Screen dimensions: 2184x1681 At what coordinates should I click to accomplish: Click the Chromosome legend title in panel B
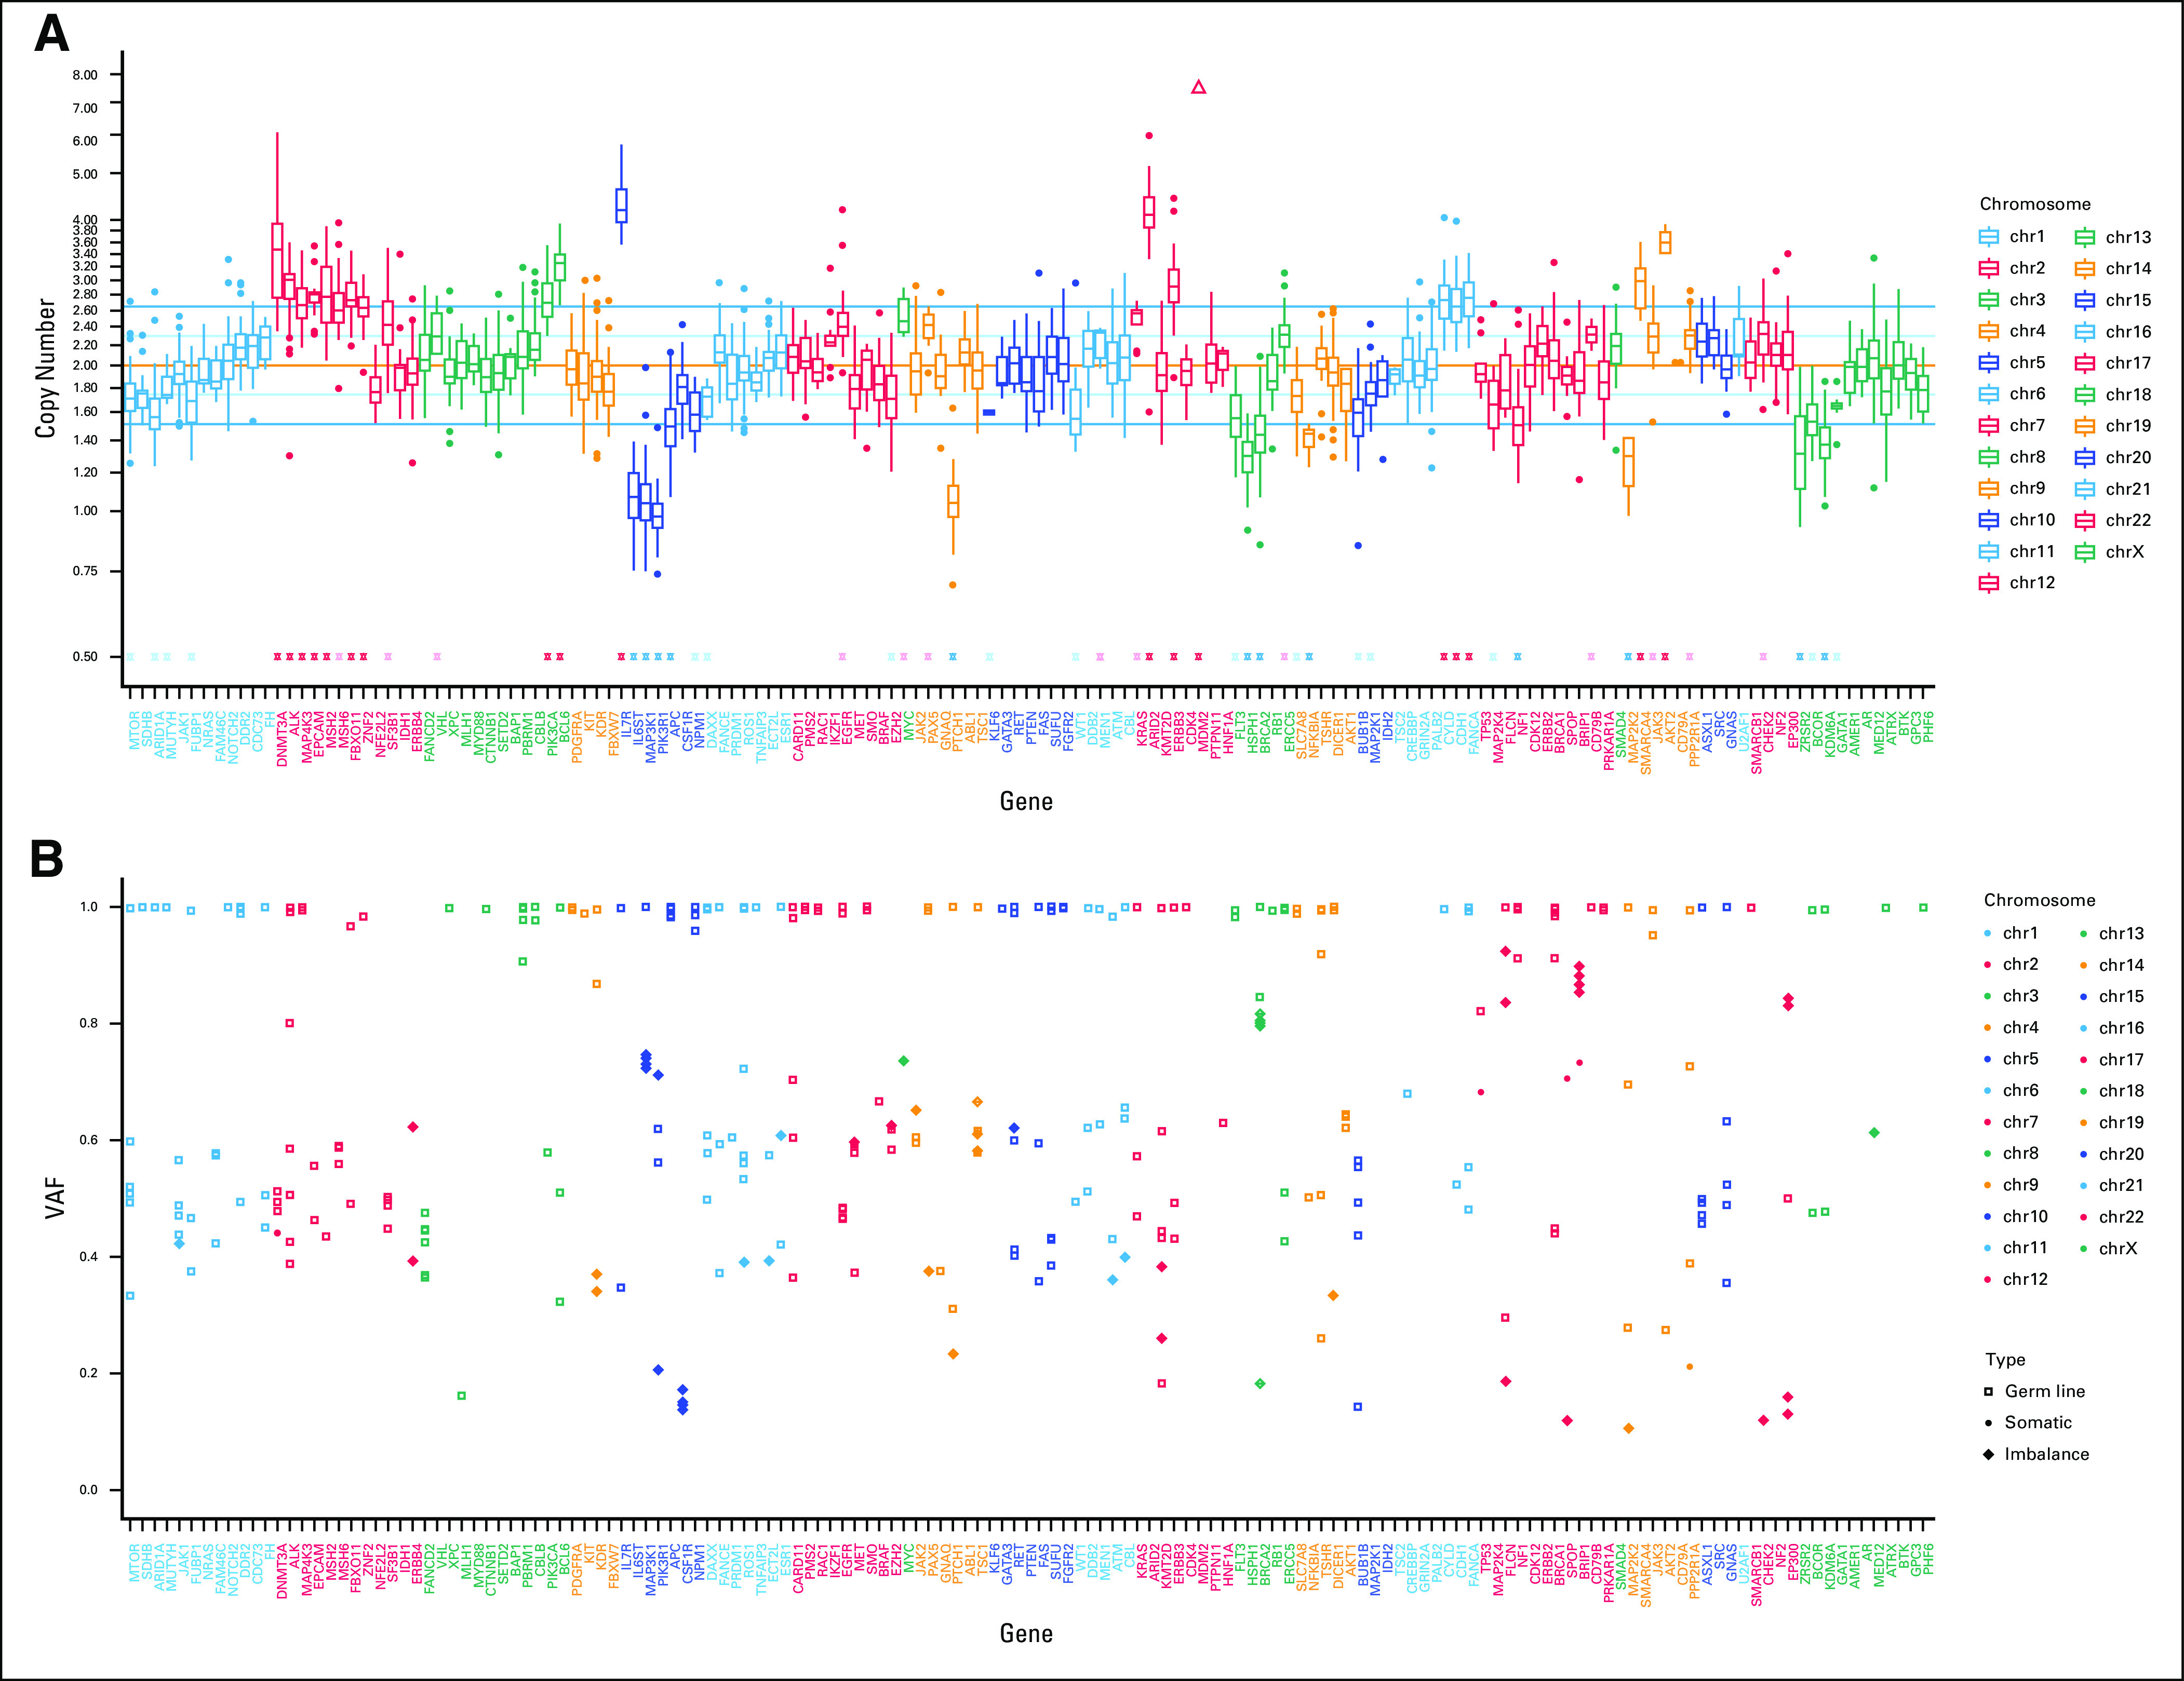(2039, 901)
